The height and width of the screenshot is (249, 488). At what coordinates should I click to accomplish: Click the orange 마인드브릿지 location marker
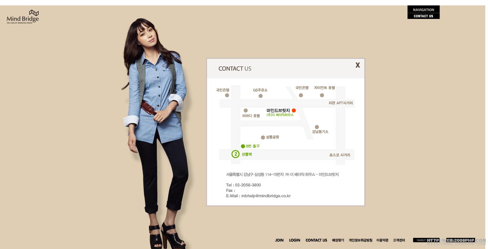tap(294, 110)
